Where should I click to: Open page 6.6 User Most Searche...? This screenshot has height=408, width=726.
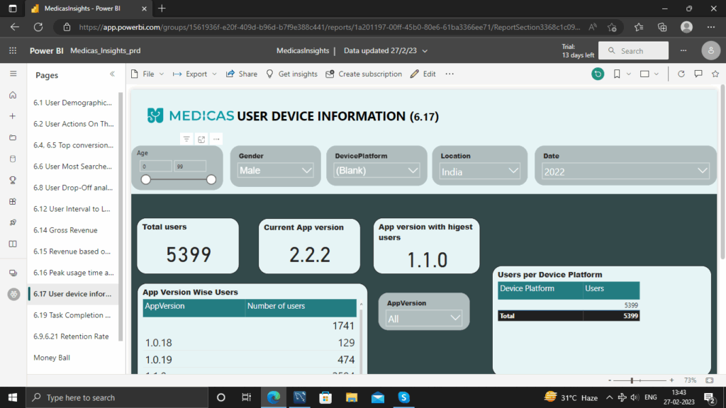[x=73, y=166]
